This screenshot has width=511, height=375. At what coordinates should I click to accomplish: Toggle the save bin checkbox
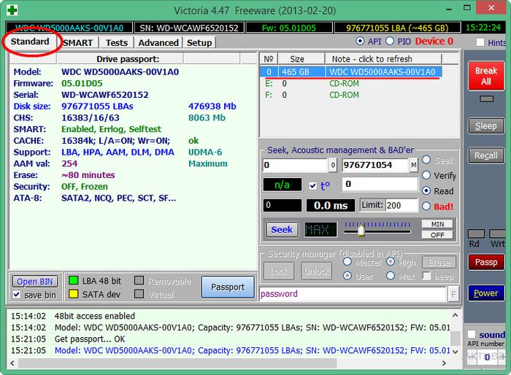(x=18, y=295)
